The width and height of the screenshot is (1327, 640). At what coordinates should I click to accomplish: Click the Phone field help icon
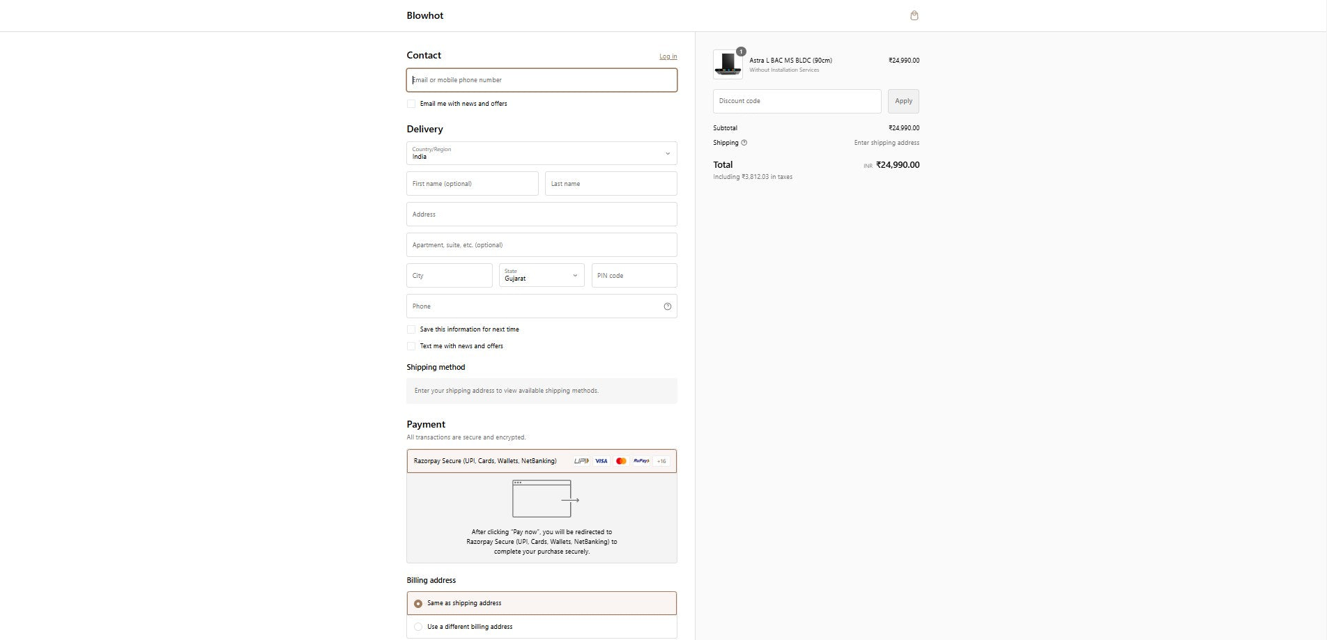(x=667, y=306)
